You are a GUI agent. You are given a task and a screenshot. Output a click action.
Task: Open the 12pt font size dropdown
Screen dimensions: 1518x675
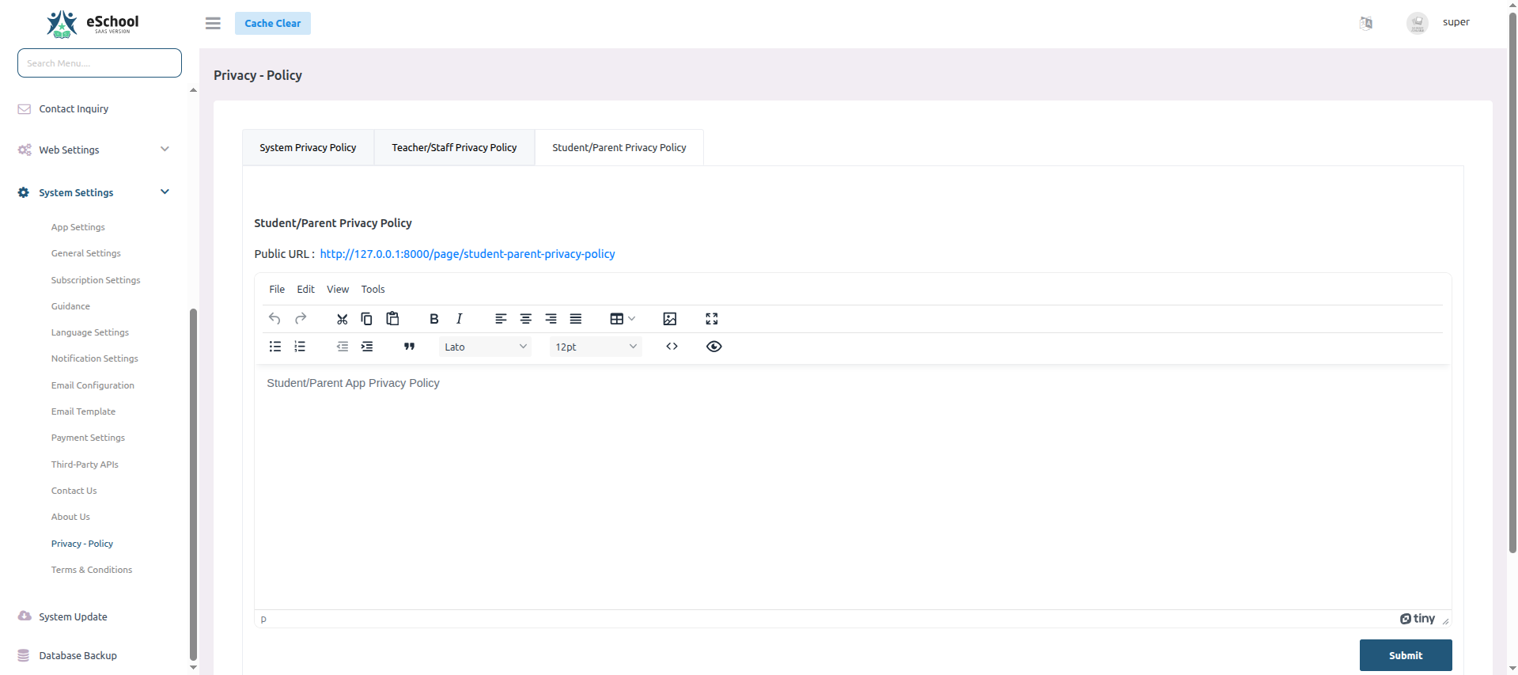click(596, 347)
